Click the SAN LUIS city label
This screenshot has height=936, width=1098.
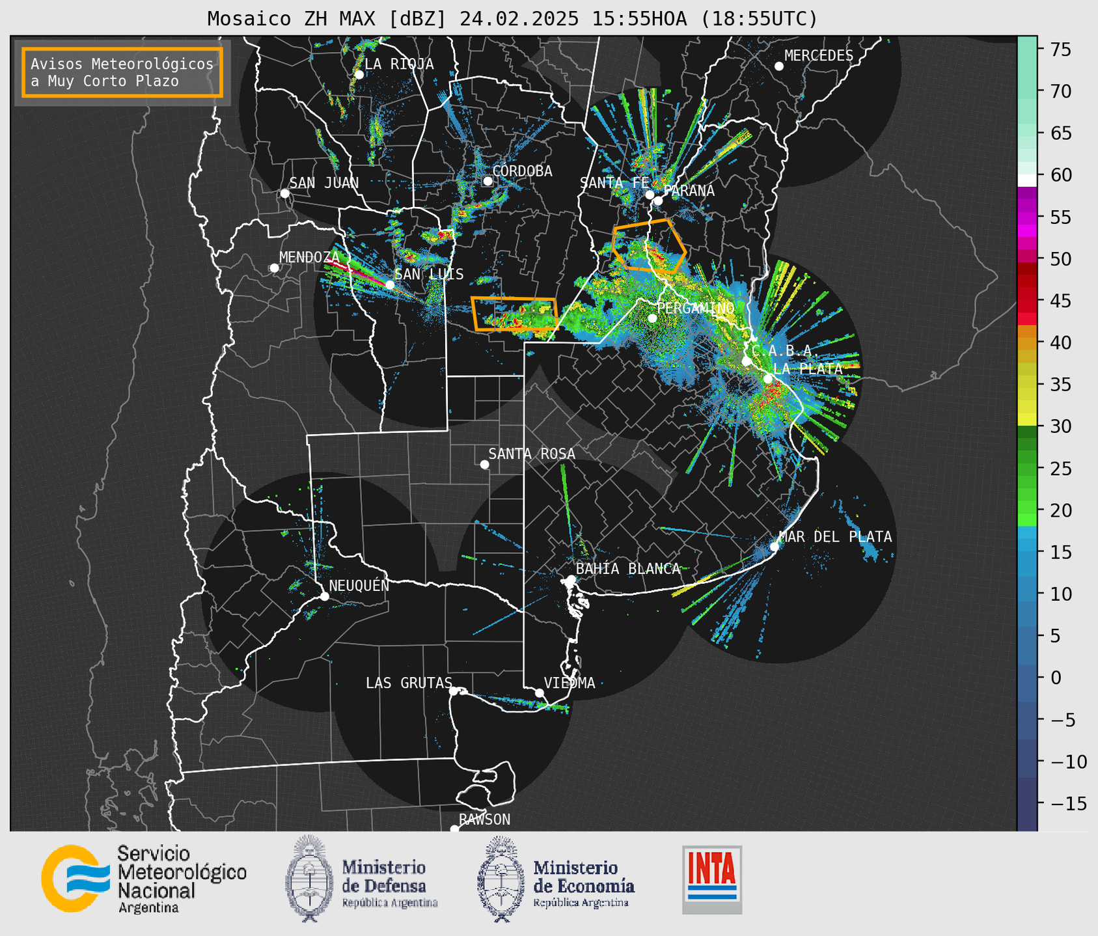click(429, 274)
